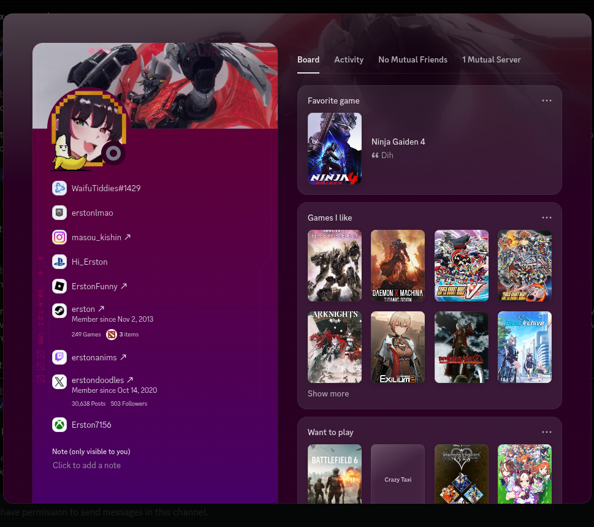594x527 pixels.
Task: Open the Want to play options menu
Action: tap(546, 432)
